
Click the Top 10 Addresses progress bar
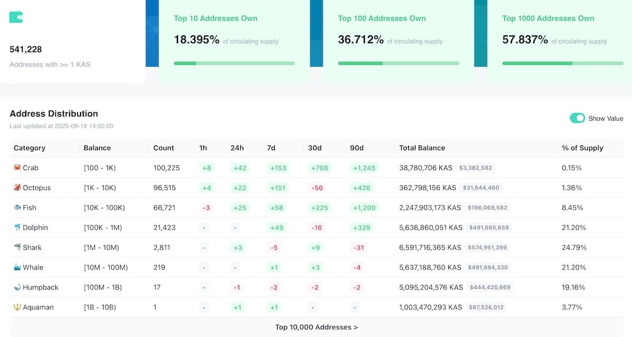[x=234, y=63]
